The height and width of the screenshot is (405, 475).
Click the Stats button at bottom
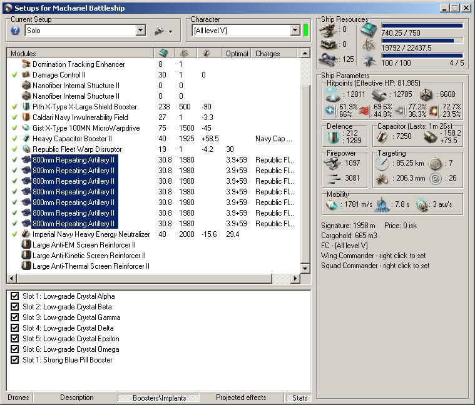(x=299, y=397)
